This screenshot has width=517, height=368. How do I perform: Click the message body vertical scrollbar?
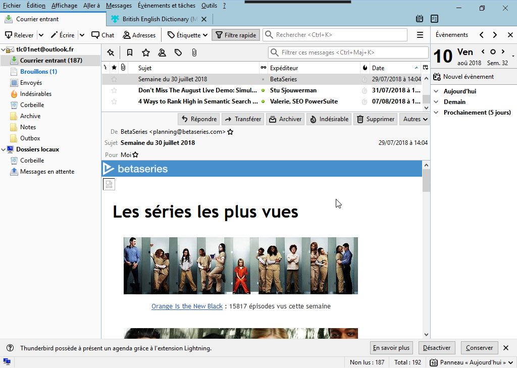click(426, 252)
